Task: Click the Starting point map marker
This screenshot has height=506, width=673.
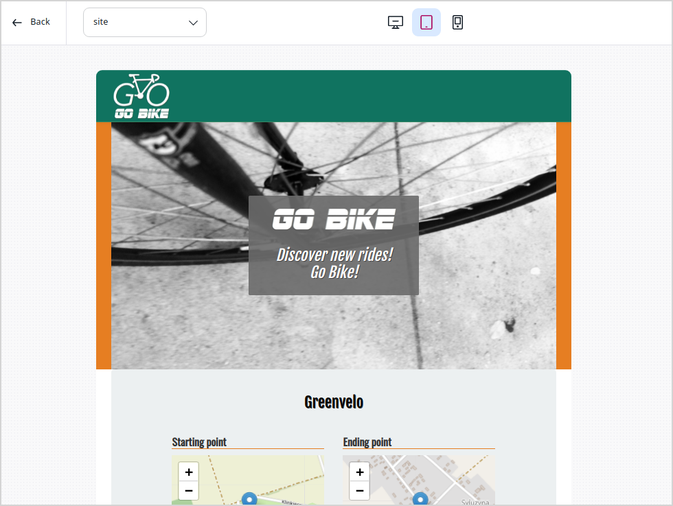Action: [249, 498]
